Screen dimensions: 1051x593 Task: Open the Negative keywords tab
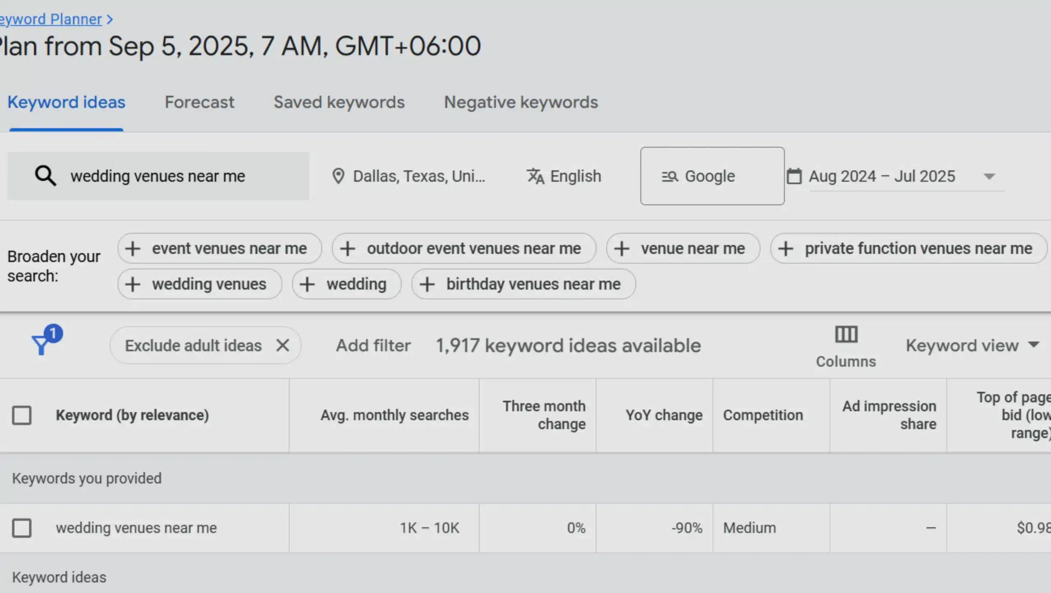(521, 102)
